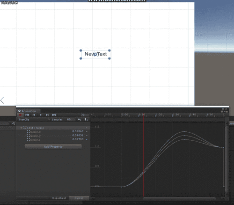
Task: Click the horizontal scrollbar under curves
Action: (179, 198)
